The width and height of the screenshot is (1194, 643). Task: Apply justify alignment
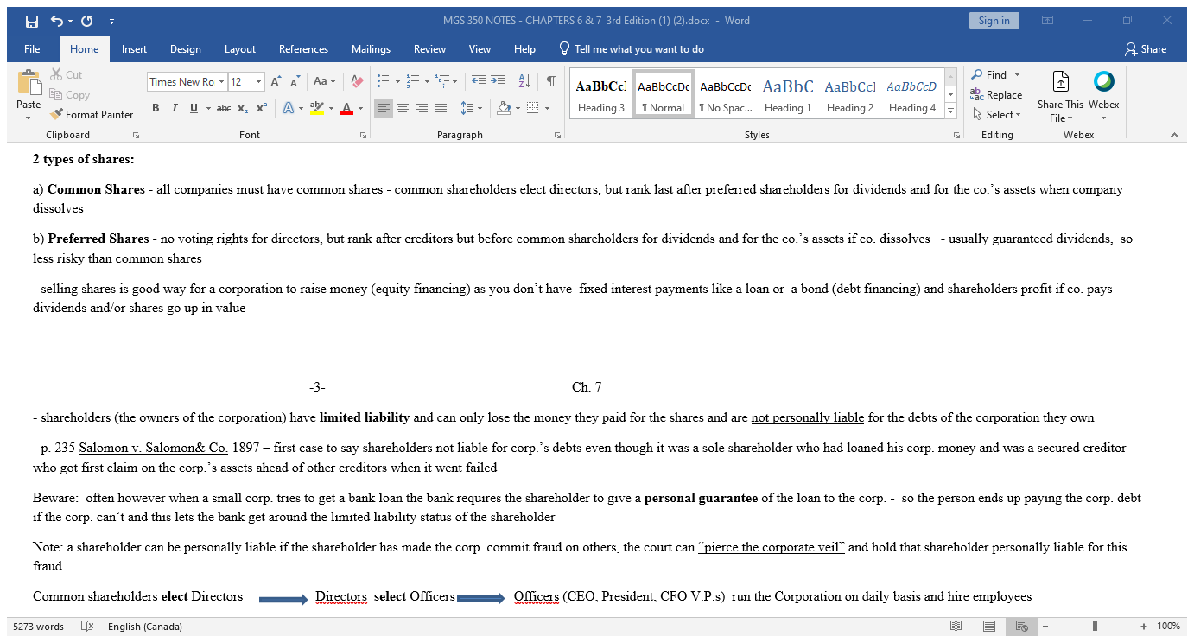point(441,107)
